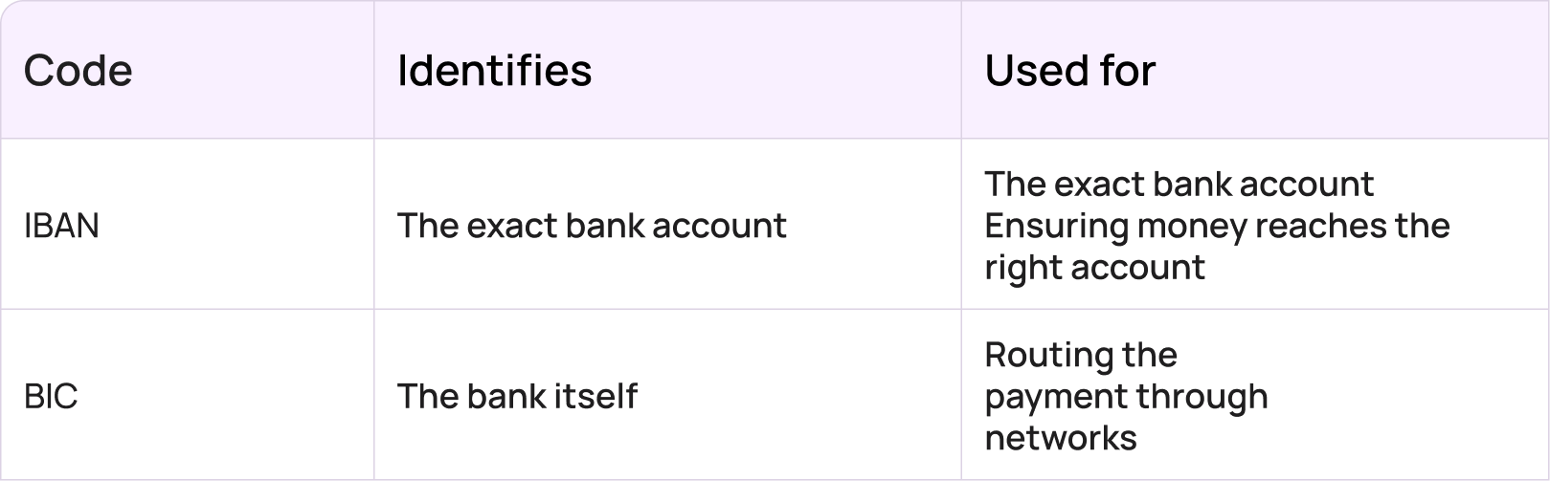
Task: Select the "Routing the" text line
Action: pyautogui.click(x=1080, y=355)
